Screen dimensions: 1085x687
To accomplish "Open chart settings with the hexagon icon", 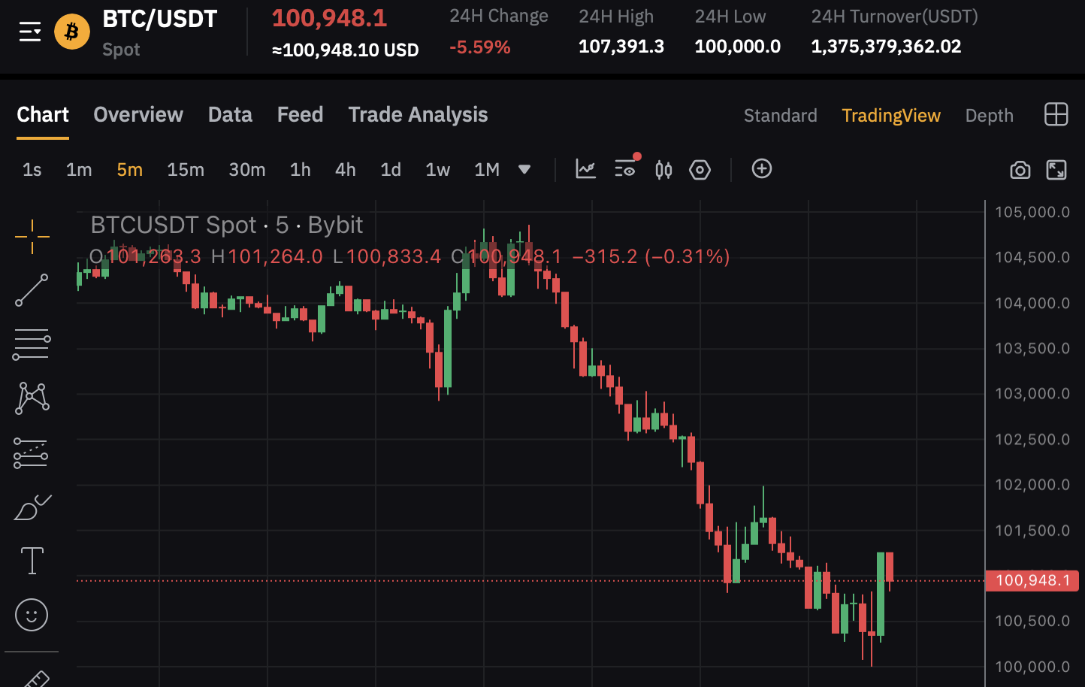I will coord(700,169).
